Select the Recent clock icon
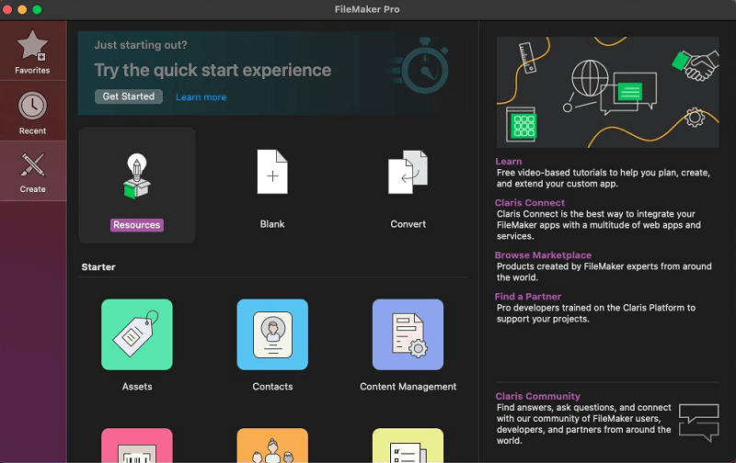This screenshot has width=736, height=463. [32, 107]
